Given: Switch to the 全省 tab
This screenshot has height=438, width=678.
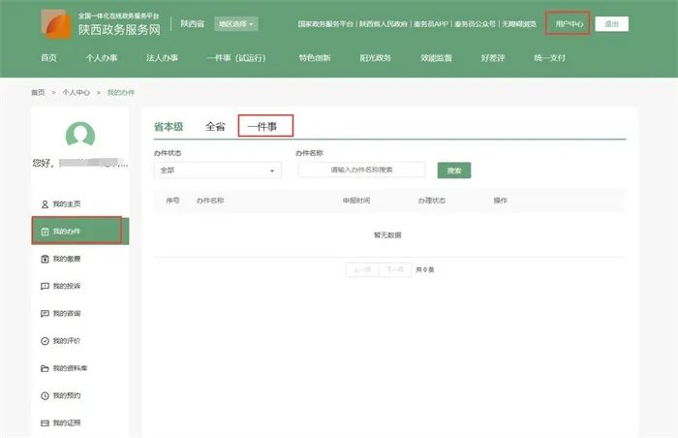Looking at the screenshot, I should pyautogui.click(x=215, y=126).
